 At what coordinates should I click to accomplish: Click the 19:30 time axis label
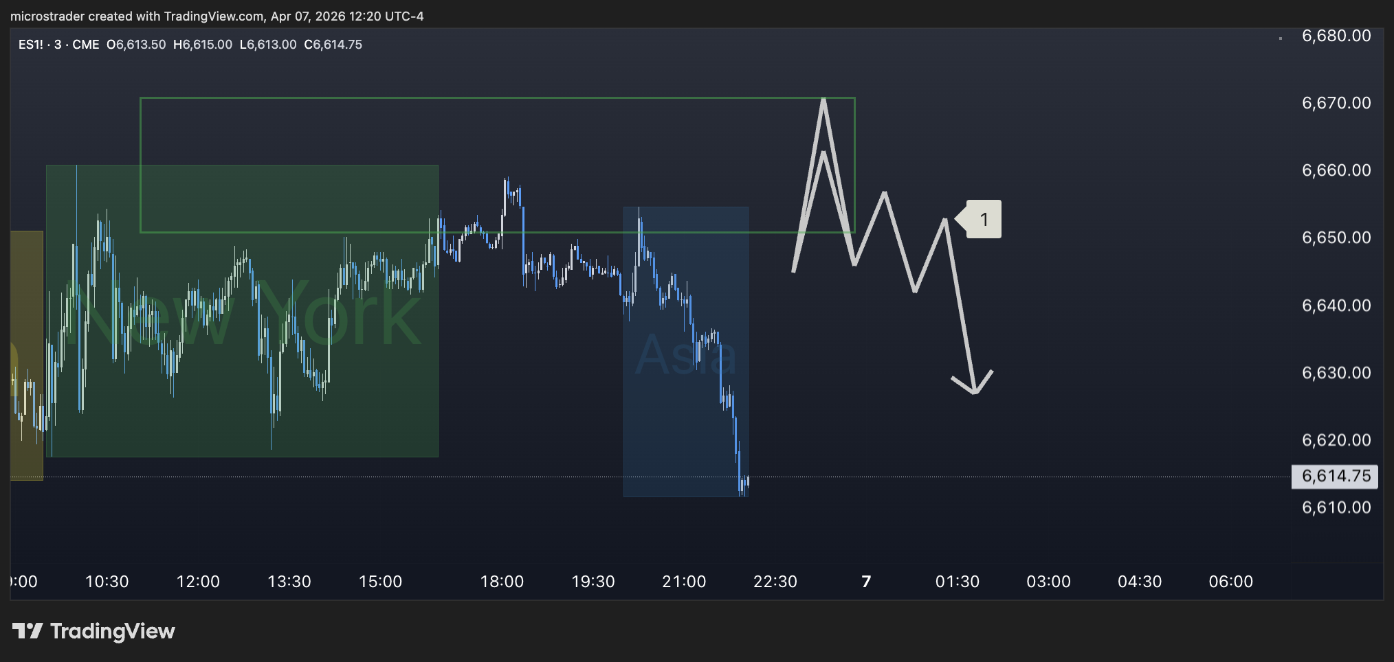[593, 582]
